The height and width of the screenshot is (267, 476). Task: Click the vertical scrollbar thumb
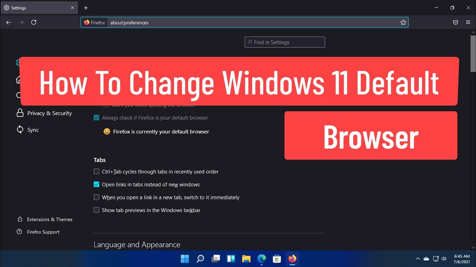tap(473, 54)
